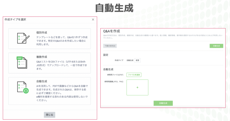Screen dimensions: 230x121
Task: Select the 複数作成 card title
Action: pyautogui.click(x=42, y=57)
